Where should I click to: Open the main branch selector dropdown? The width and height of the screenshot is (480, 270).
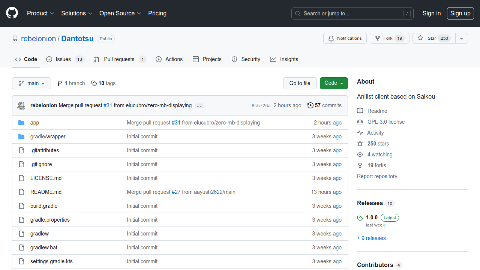(x=31, y=83)
